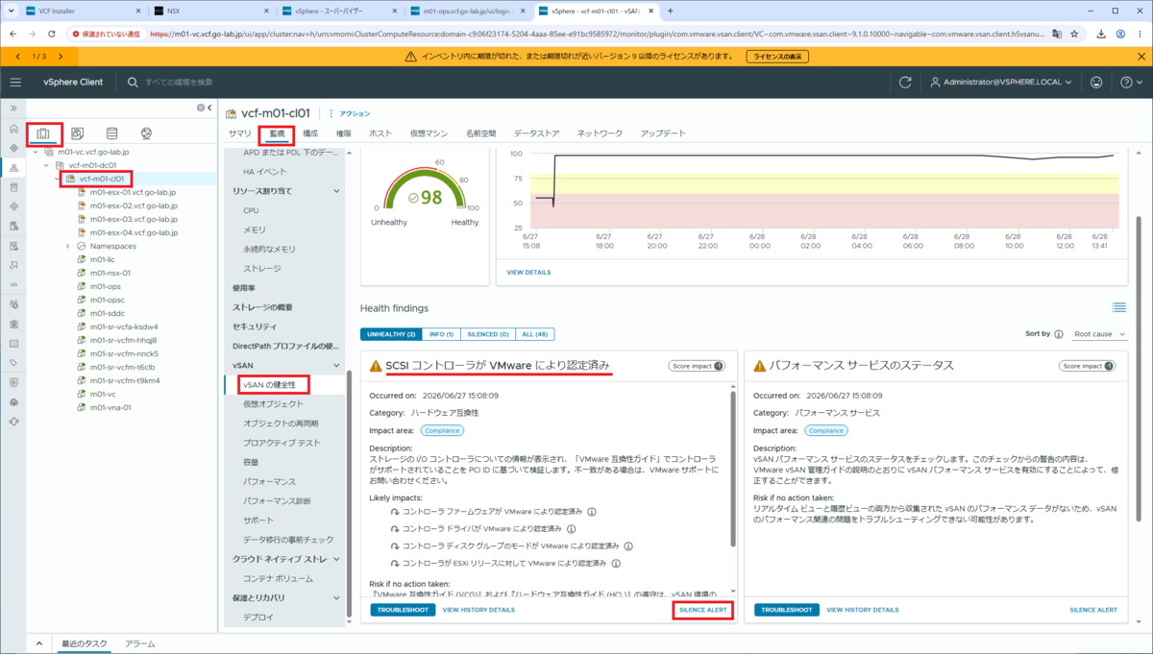Expand the bottom 最近のタスク panel
This screenshot has width=1153, height=654.
39,643
